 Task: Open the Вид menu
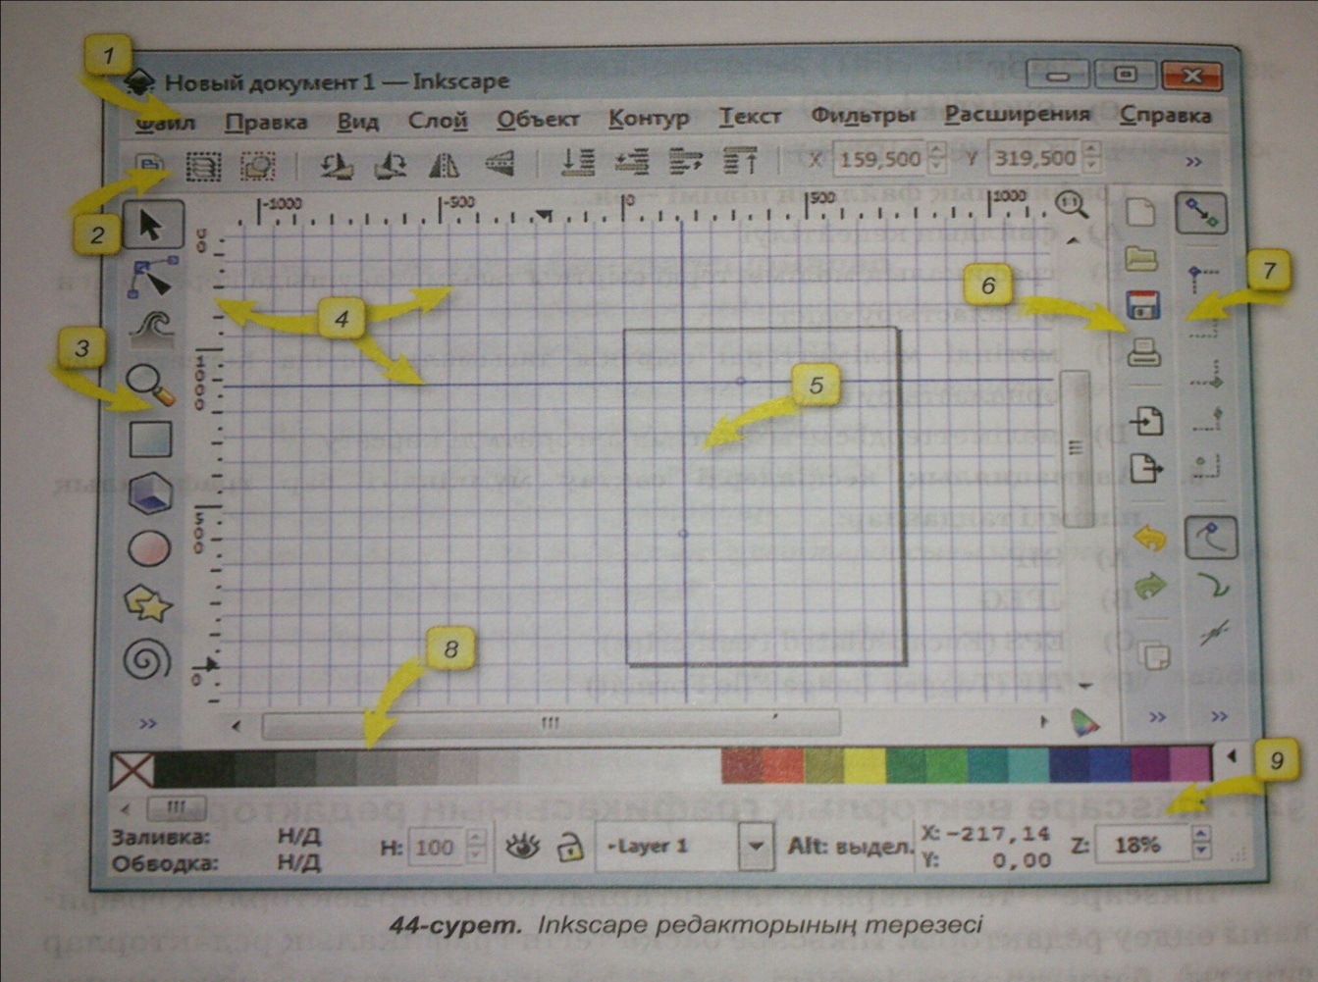pyautogui.click(x=358, y=122)
